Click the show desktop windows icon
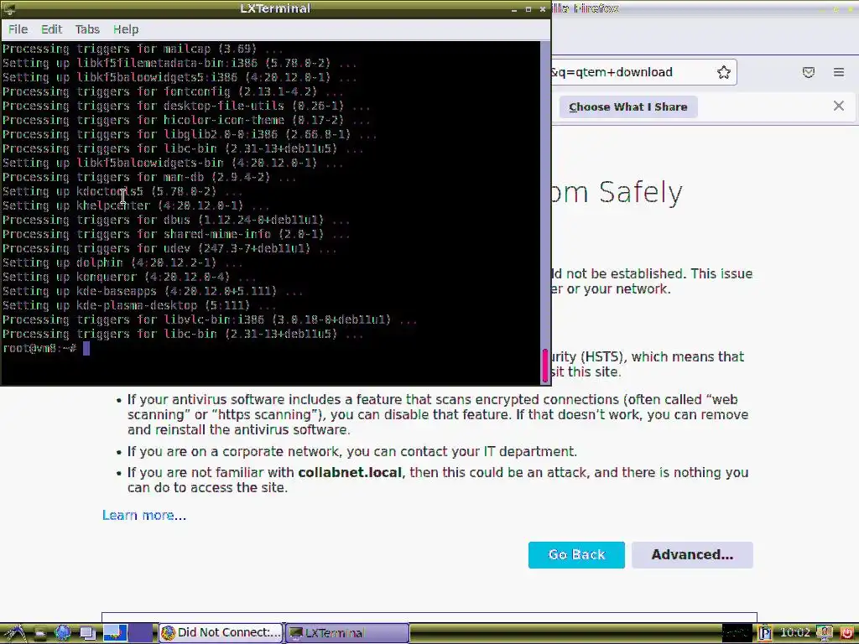The image size is (859, 644). 87,634
